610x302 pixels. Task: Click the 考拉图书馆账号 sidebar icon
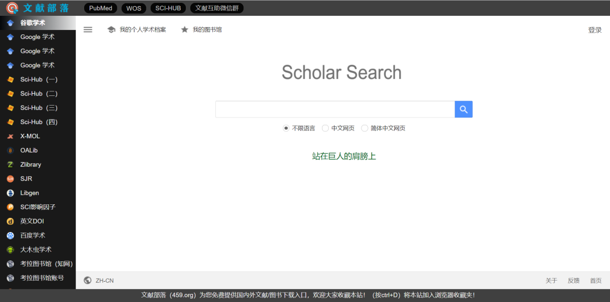click(11, 278)
